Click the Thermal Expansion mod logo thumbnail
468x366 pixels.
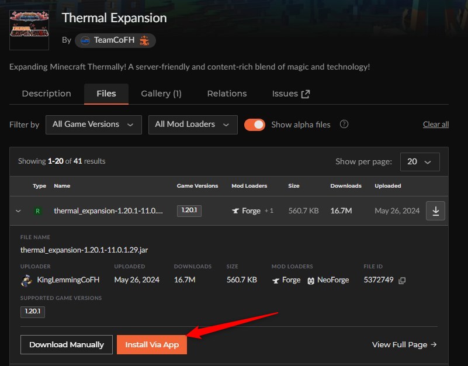29,30
